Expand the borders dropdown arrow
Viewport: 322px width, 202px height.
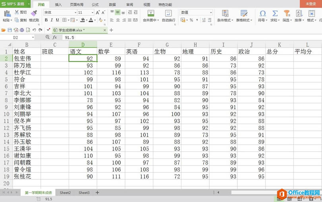click(68, 20)
